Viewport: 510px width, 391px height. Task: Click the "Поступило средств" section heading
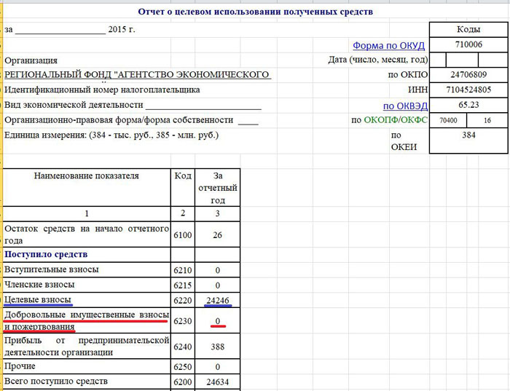pos(46,254)
